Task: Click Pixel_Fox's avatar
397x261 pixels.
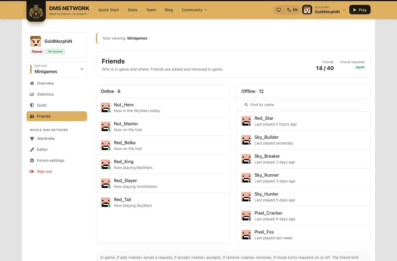Action: click(x=246, y=235)
